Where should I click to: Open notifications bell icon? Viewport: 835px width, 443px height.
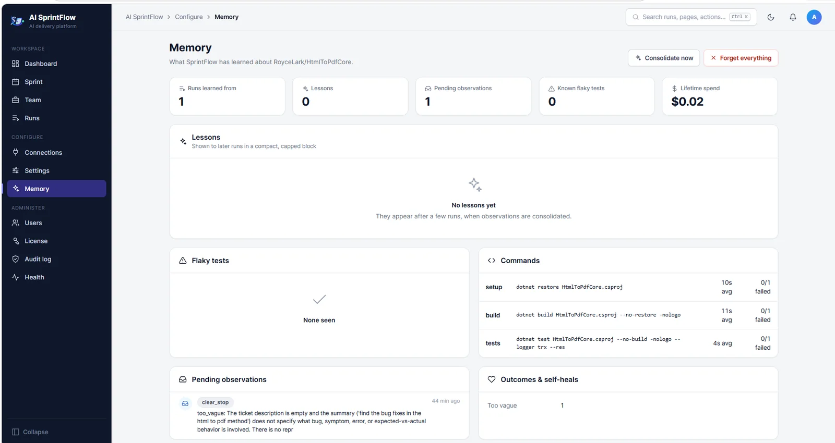(x=793, y=17)
